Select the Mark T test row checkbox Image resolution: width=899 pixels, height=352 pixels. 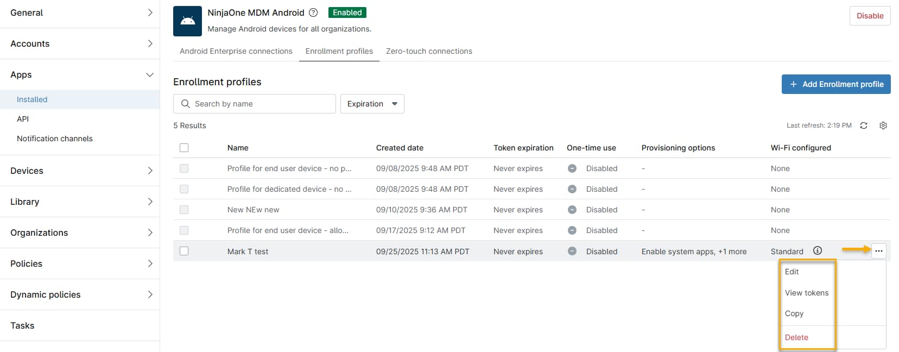(x=184, y=251)
